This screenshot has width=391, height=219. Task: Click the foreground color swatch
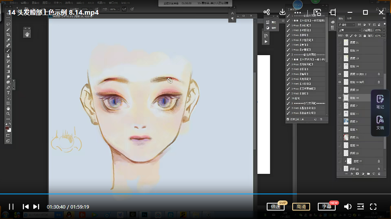7,128
